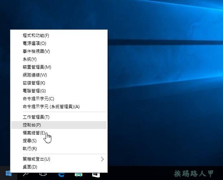Viewport: 223px width, 180px height.
Task: Open 事件檢視器(V)
Action: click(59, 51)
